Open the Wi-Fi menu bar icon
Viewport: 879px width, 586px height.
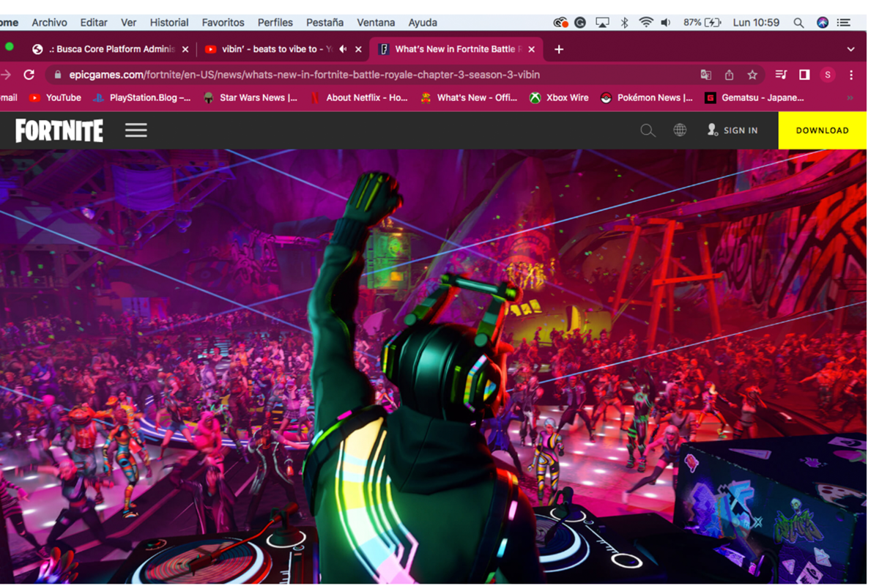[645, 23]
